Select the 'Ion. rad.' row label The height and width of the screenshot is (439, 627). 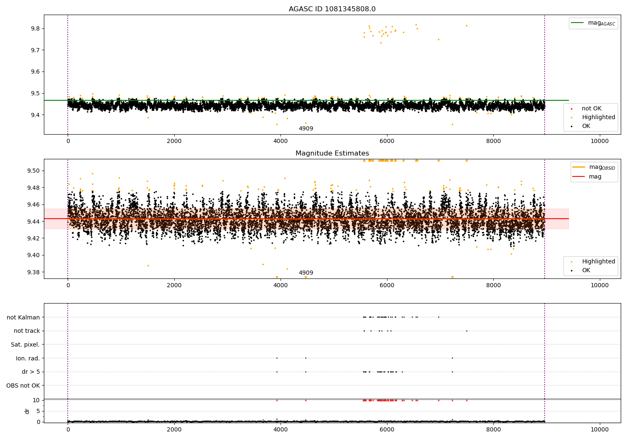point(28,358)
